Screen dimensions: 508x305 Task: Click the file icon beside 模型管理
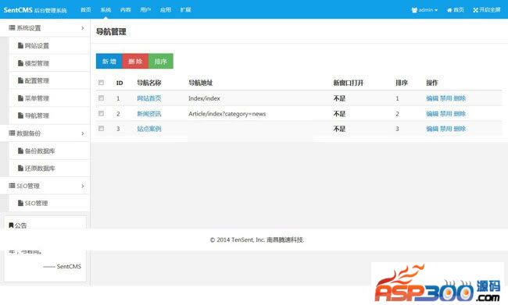20,63
